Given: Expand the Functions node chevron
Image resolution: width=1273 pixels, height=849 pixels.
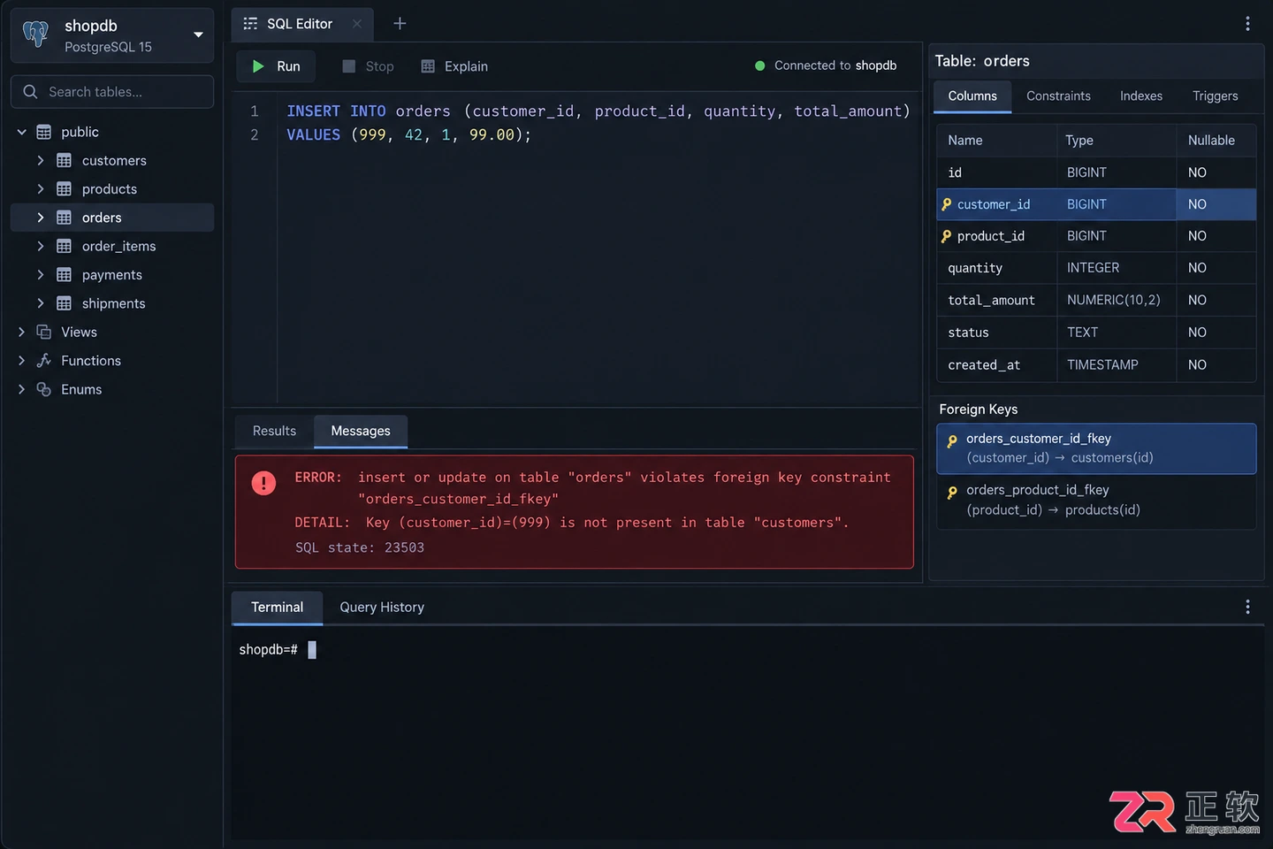Looking at the screenshot, I should [x=22, y=361].
